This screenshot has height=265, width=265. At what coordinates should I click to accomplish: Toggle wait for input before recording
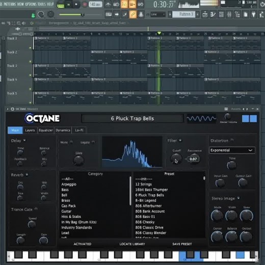point(116,4)
